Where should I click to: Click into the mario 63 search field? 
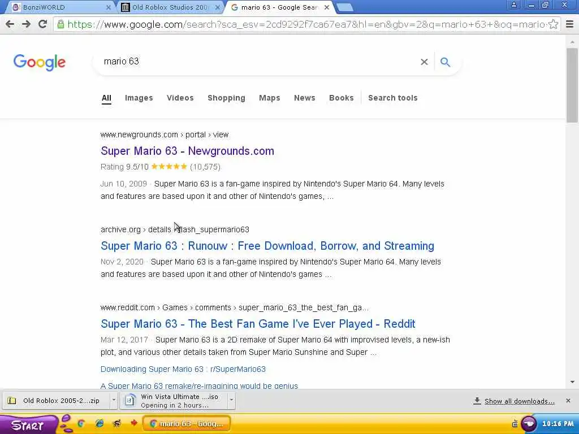click(x=258, y=62)
